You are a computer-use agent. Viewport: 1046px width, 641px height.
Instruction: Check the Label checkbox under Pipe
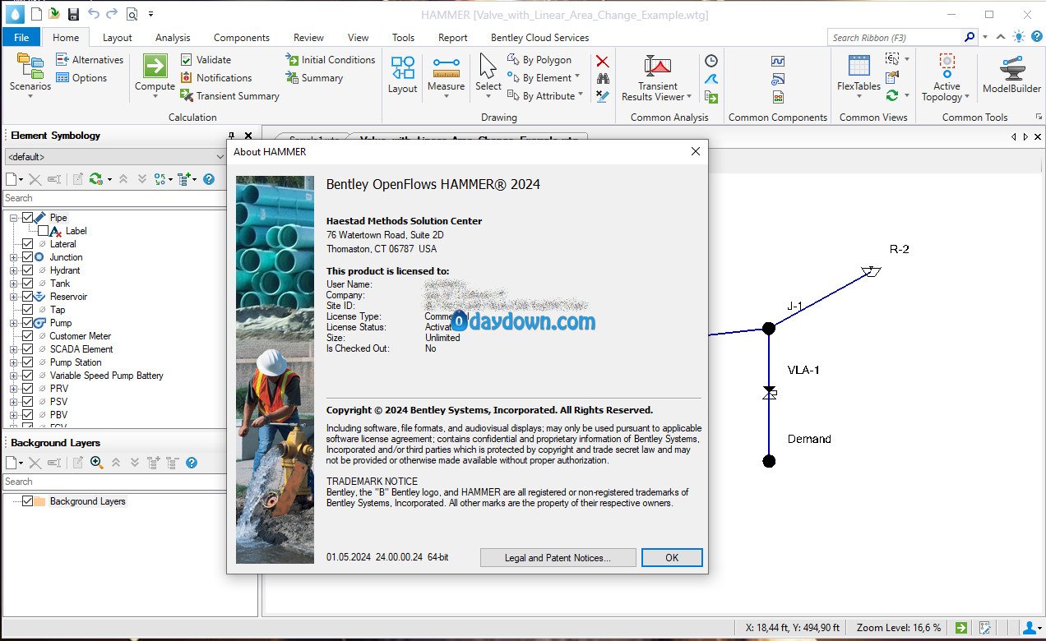tap(44, 231)
